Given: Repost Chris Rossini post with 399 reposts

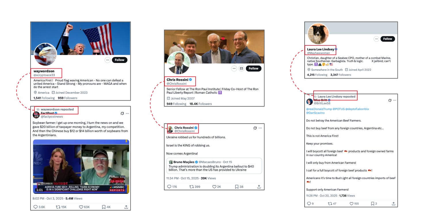Looking at the screenshot, I should click(195, 187).
